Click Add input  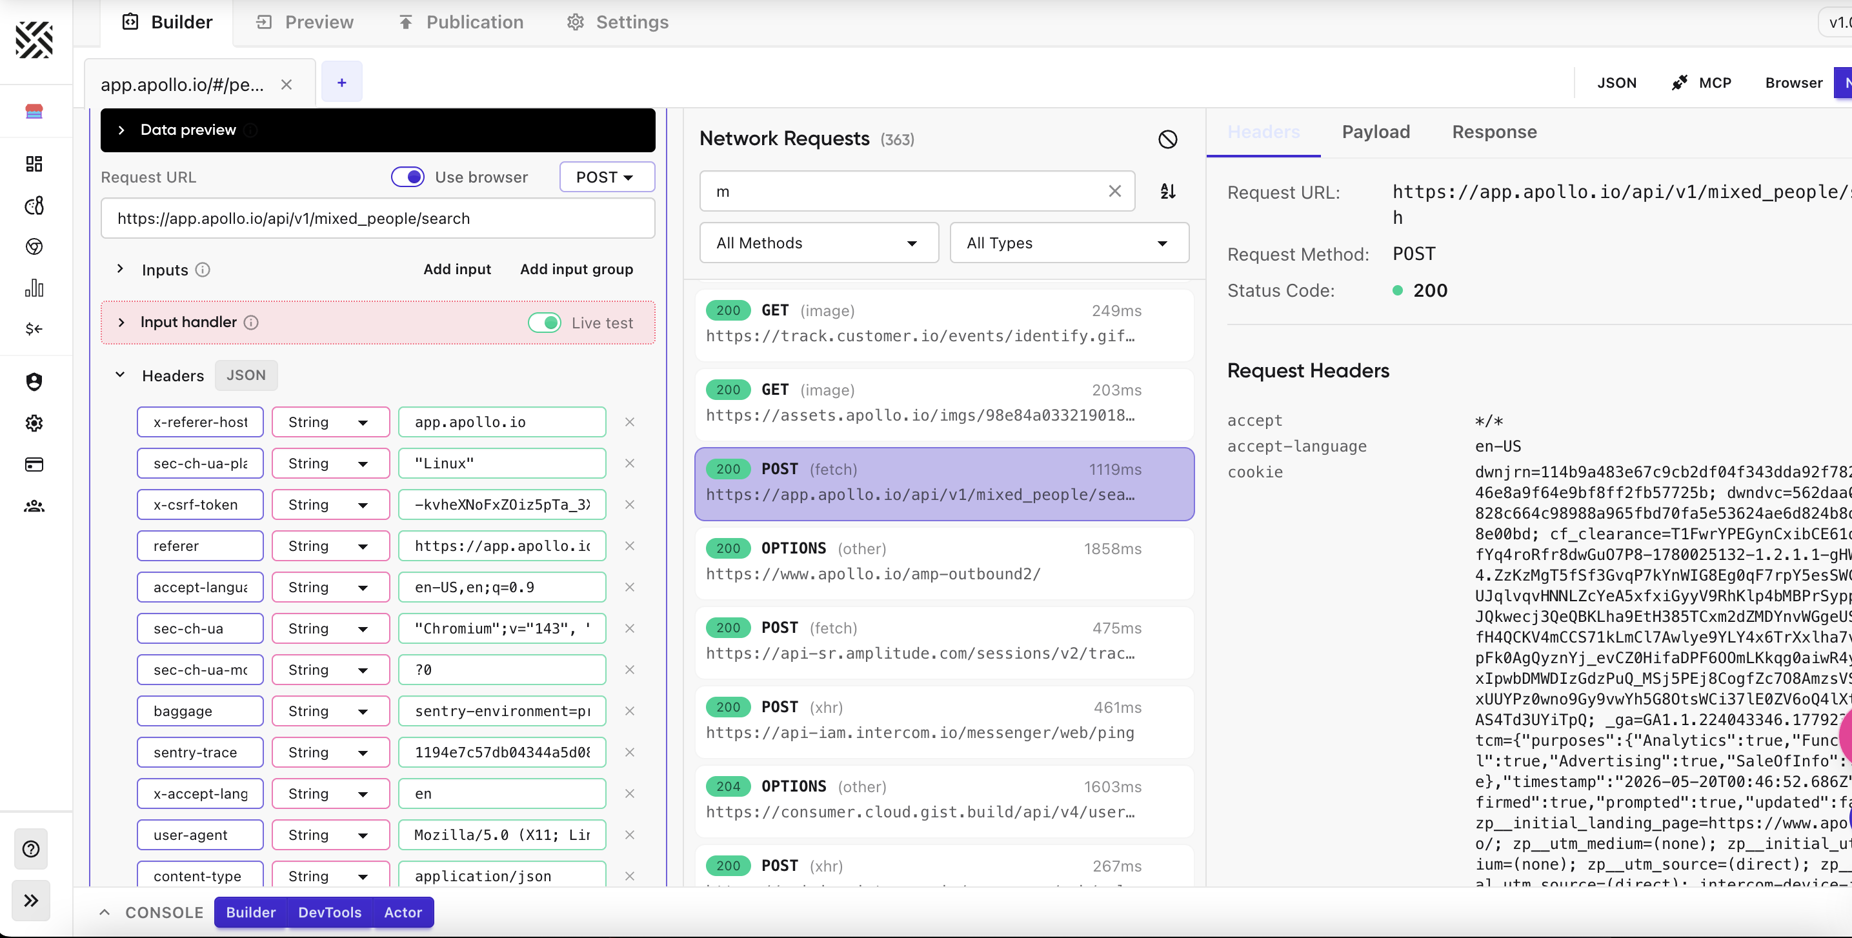click(458, 270)
